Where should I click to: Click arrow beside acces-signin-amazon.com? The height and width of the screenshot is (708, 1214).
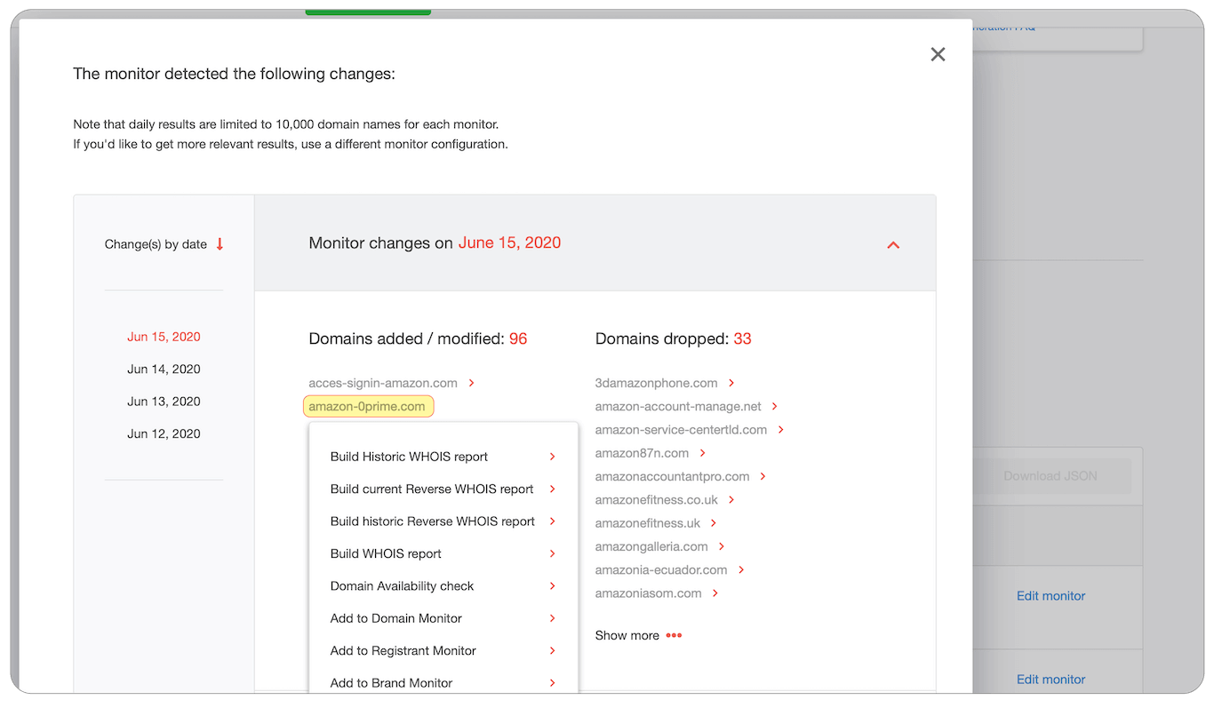coord(471,383)
